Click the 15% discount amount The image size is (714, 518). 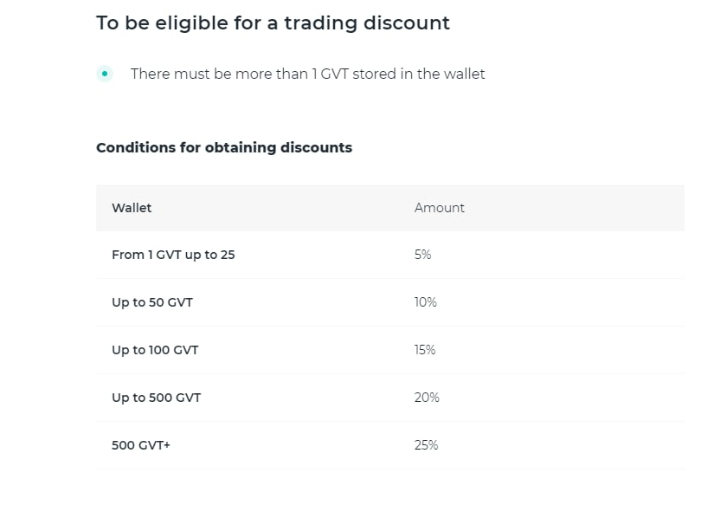point(425,350)
